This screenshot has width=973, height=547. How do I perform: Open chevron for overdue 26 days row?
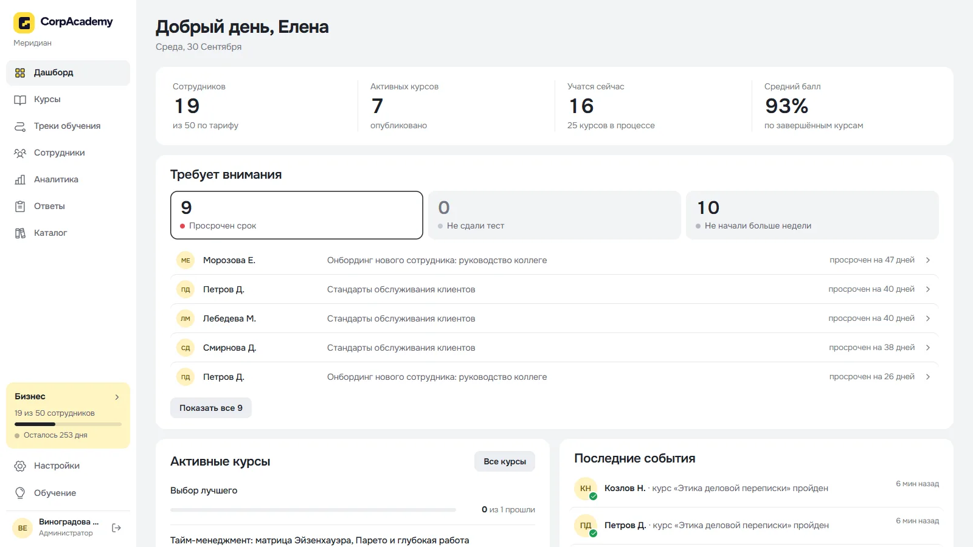pos(928,377)
